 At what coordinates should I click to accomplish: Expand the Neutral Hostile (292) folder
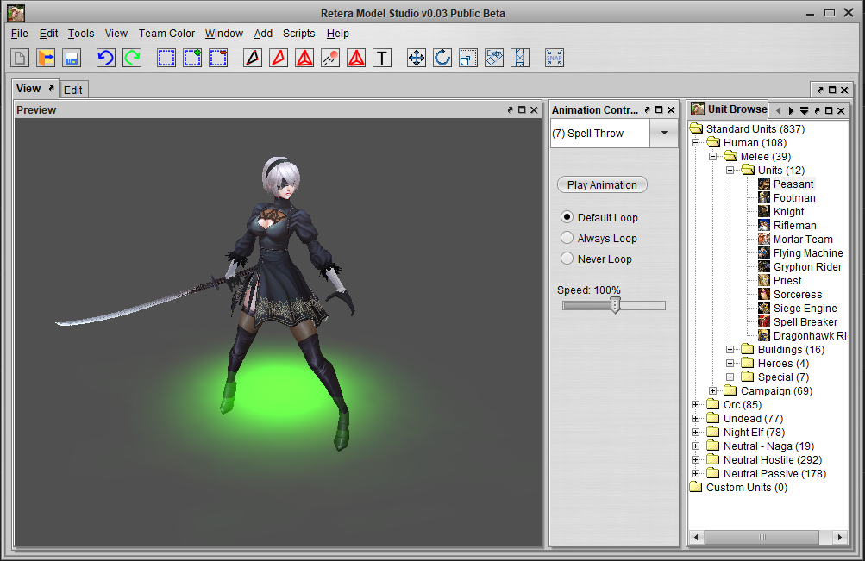click(696, 459)
